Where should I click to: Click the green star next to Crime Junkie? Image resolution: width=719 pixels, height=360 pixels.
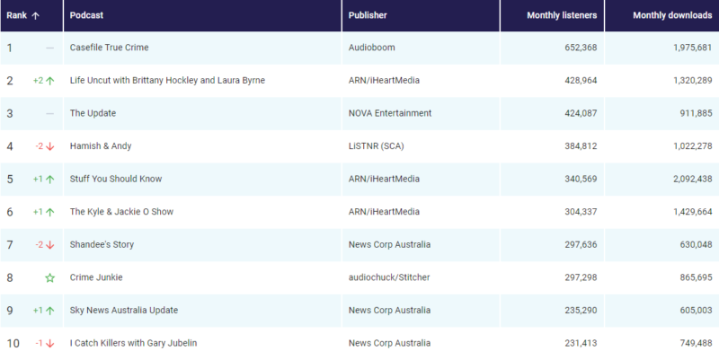pos(50,277)
